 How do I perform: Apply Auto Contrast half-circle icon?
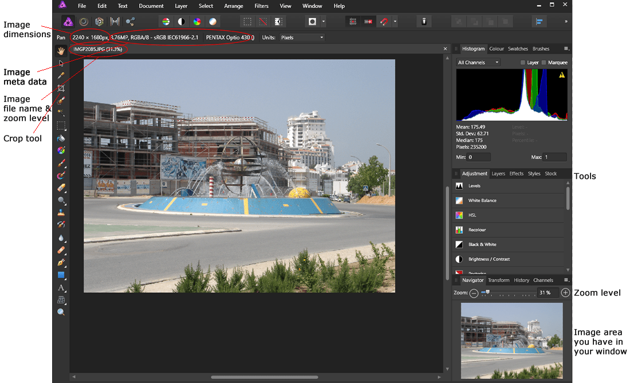tap(182, 22)
